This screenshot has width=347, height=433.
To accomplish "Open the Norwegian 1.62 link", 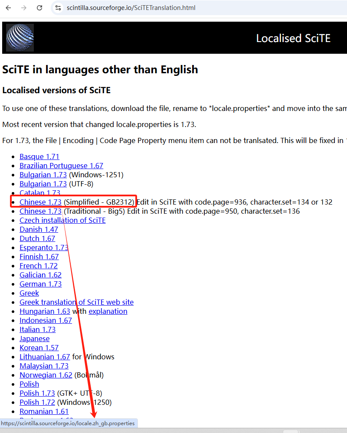I will pyautogui.click(x=46, y=375).
